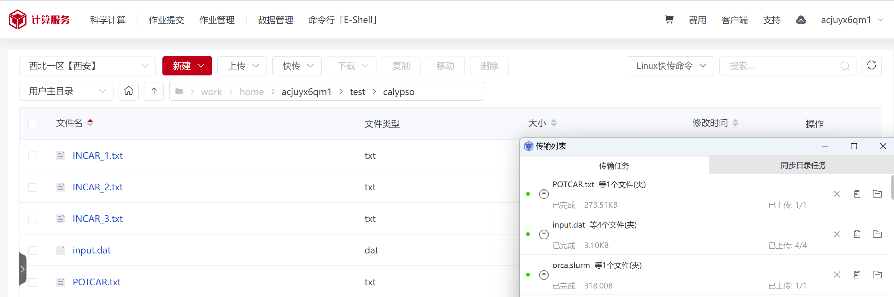Click the transfer list vertical scrollbar
This screenshot has width=894, height=297.
(x=892, y=187)
